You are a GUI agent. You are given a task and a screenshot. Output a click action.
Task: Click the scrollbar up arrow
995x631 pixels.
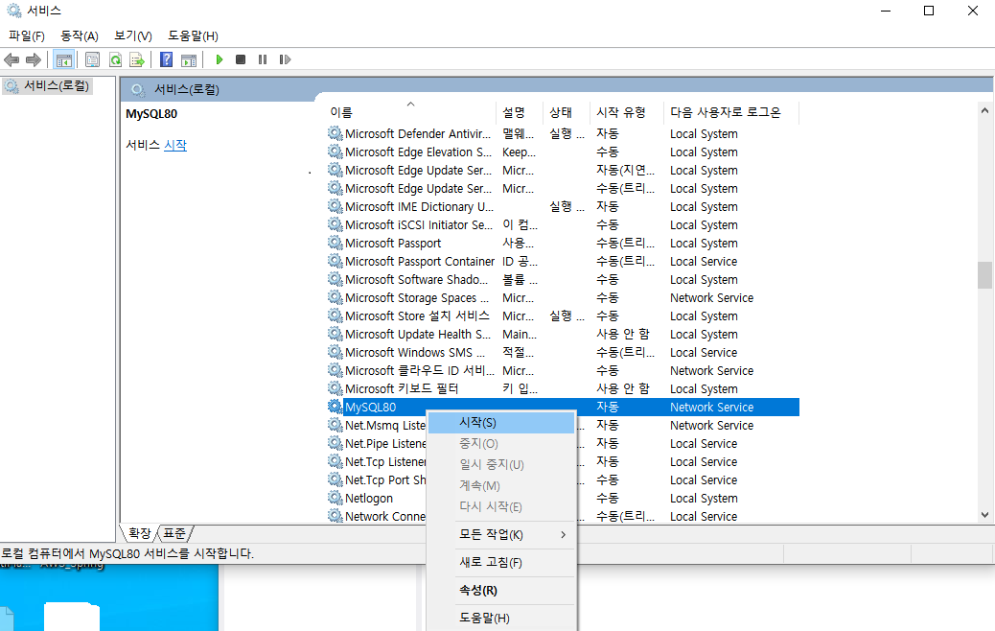pos(984,110)
